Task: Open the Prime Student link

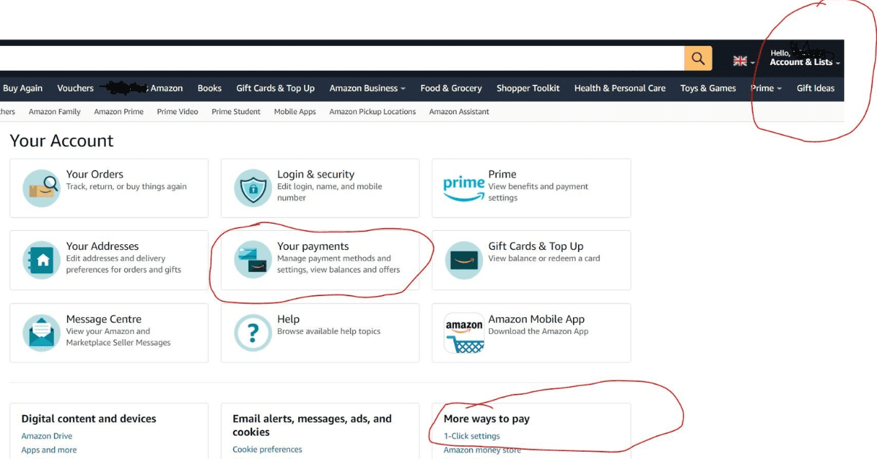Action: point(236,112)
